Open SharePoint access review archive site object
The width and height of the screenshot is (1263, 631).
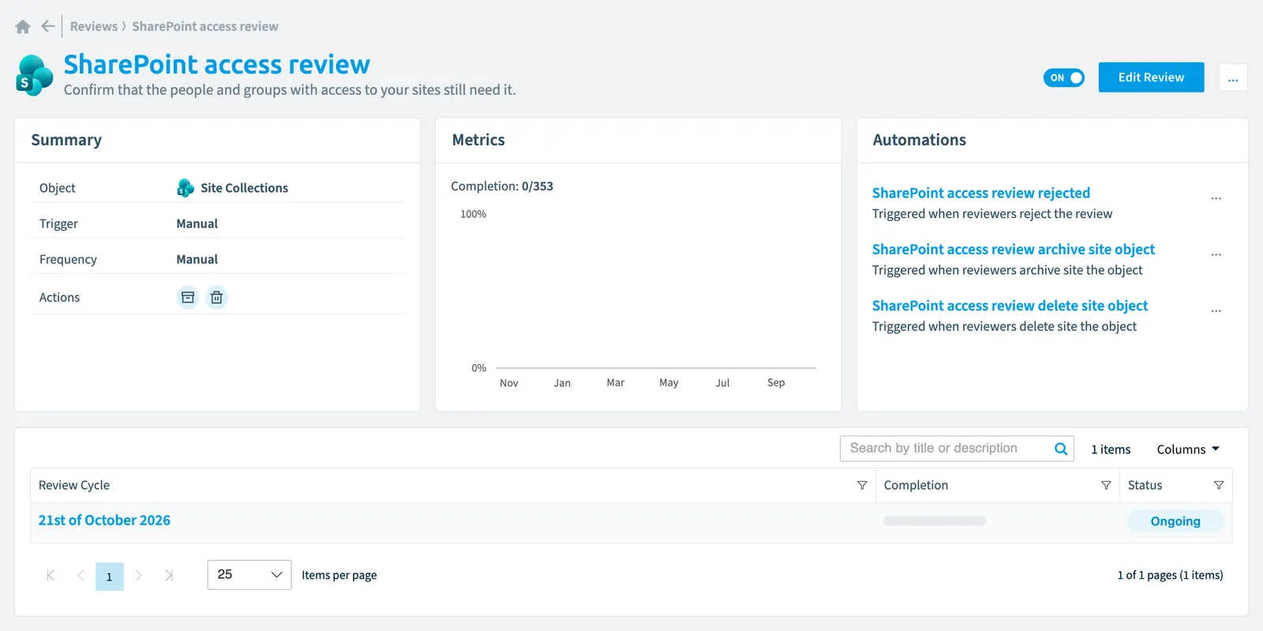point(1013,250)
